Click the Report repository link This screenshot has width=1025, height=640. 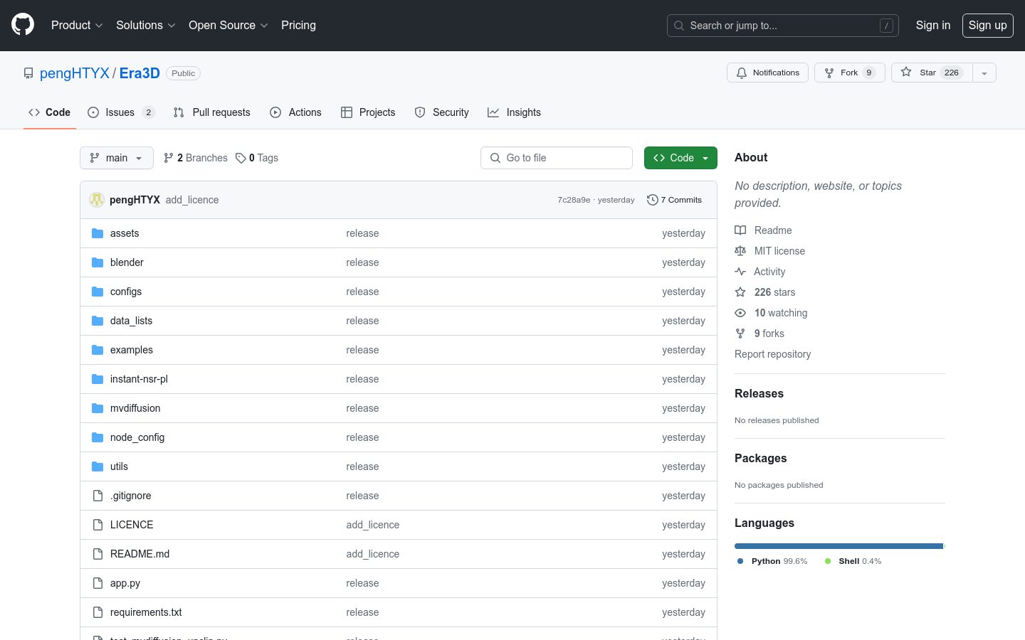click(772, 354)
